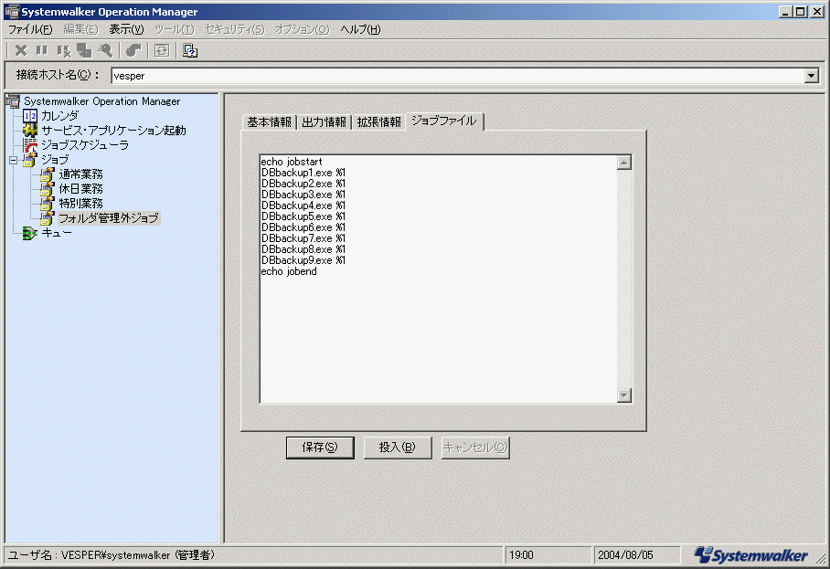Click the gear icon beside サービス・アプリケーション起動
The image size is (830, 569).
pos(30,130)
